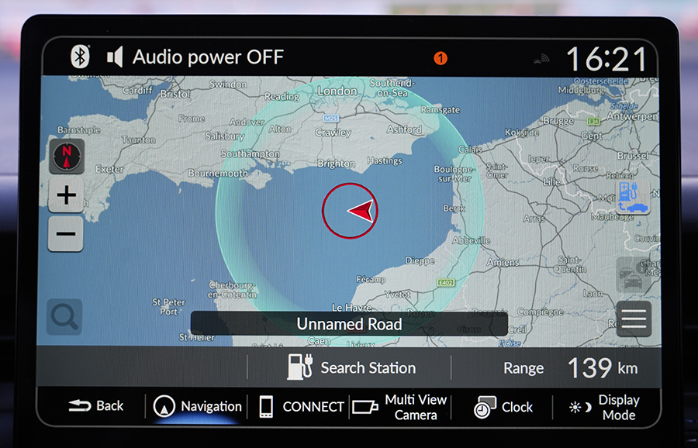Switch Display Mode day/night
Image resolution: width=698 pixels, height=448 pixels.
point(606,407)
